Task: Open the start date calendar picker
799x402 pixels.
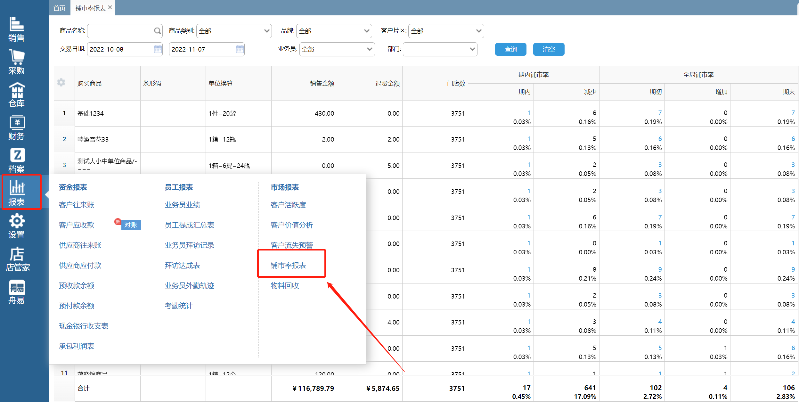Action: 158,49
